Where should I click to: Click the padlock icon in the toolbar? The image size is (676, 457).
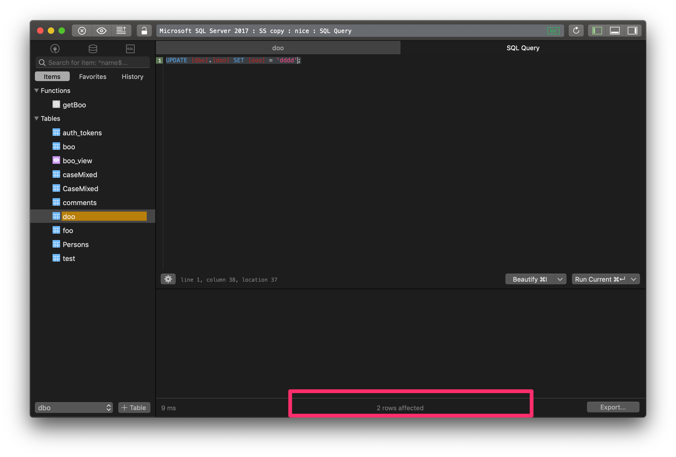(144, 31)
